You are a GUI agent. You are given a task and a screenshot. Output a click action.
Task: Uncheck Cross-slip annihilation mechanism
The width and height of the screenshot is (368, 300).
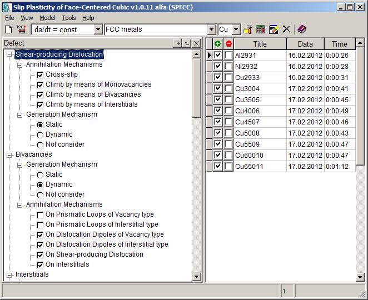(x=40, y=75)
